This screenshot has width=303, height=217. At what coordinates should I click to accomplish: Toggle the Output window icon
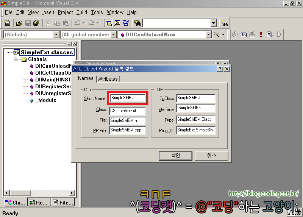pos(117,23)
